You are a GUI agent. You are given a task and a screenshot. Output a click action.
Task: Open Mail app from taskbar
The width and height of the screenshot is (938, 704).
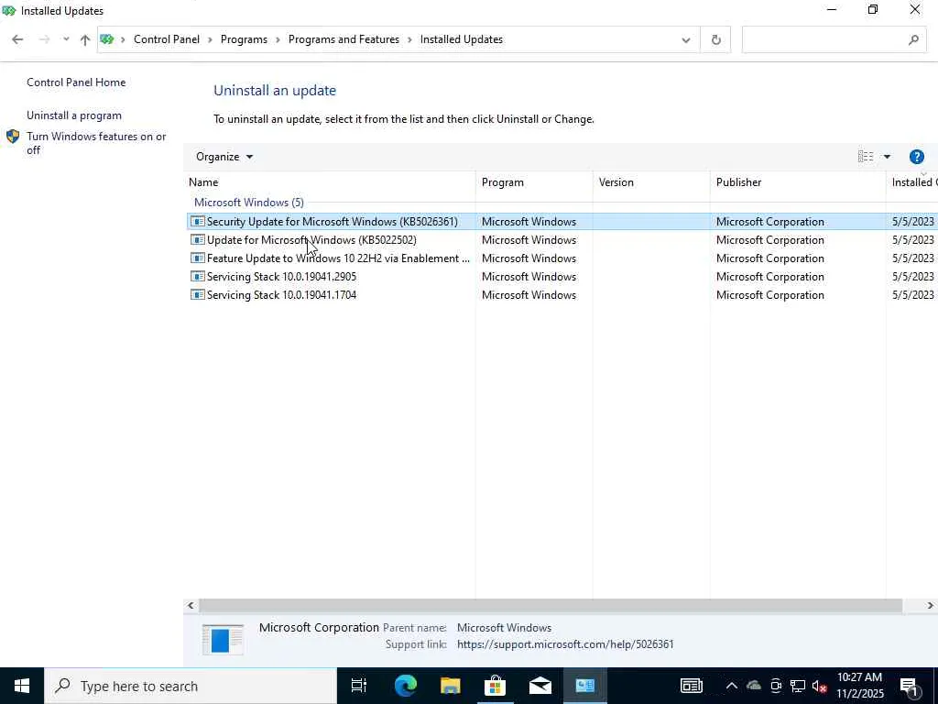540,686
